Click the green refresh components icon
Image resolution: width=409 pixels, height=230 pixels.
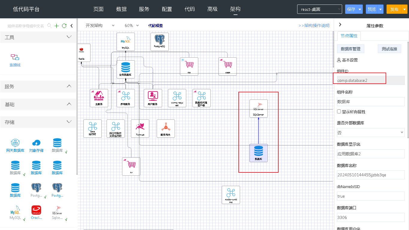click(64, 26)
